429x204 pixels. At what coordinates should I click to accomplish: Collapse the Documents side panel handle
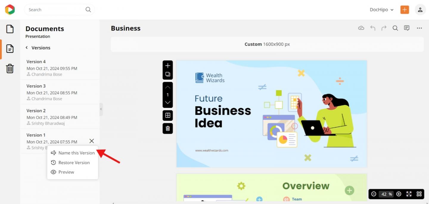point(101,109)
